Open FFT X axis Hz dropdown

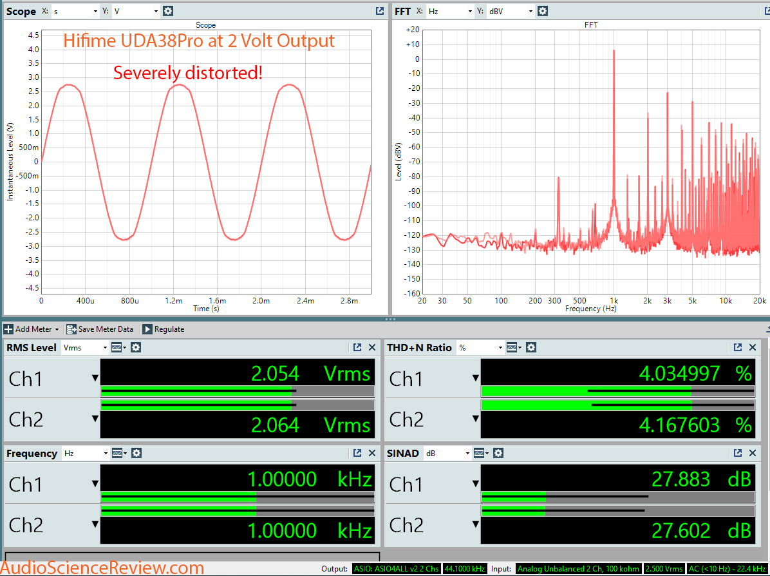click(x=450, y=11)
